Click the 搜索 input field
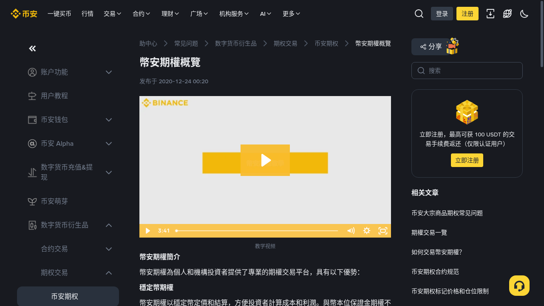 pos(467,71)
